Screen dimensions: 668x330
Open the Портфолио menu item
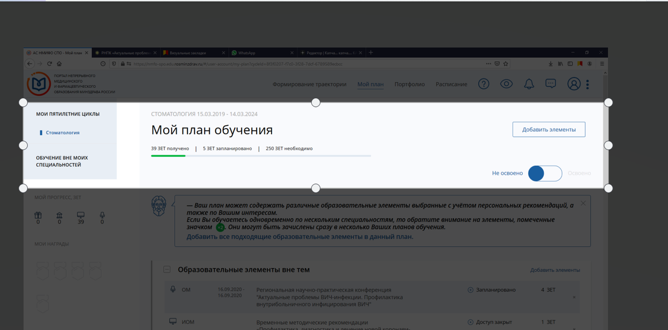coord(410,85)
